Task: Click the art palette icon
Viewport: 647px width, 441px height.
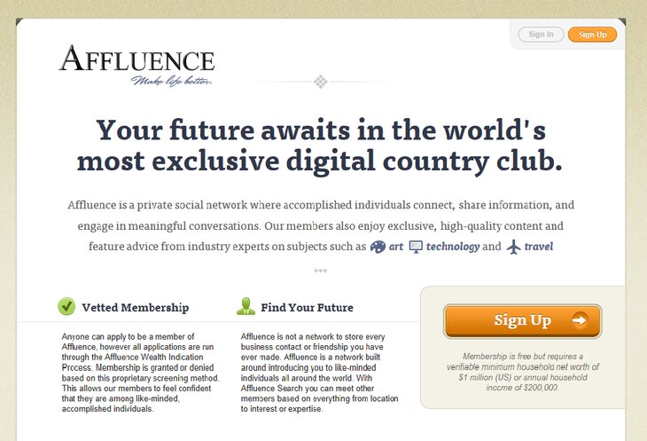Action: [x=378, y=247]
